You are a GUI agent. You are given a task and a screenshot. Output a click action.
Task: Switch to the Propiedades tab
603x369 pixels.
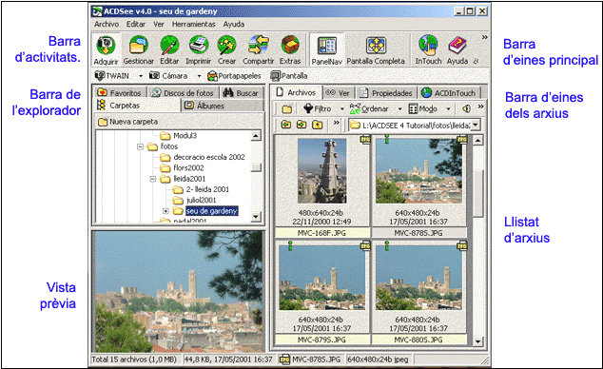click(x=386, y=93)
